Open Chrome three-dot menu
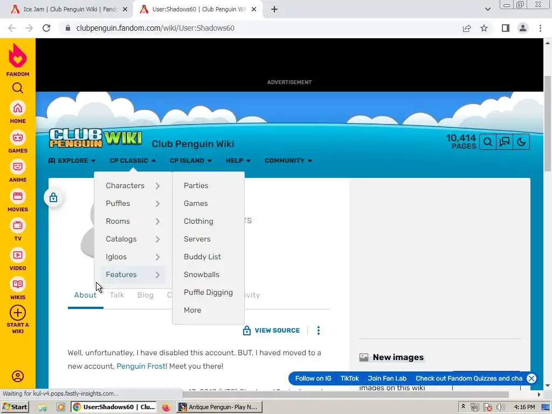The width and height of the screenshot is (552, 414). [540, 28]
